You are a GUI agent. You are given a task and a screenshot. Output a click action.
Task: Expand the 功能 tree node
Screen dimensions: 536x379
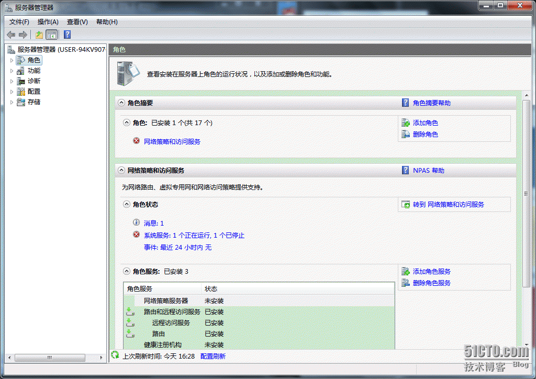pyautogui.click(x=12, y=71)
